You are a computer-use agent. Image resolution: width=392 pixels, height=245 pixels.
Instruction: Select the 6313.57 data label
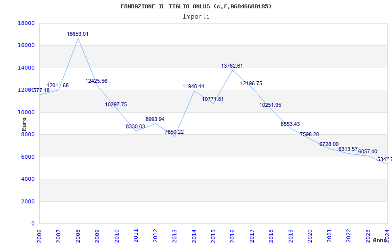[348, 149]
